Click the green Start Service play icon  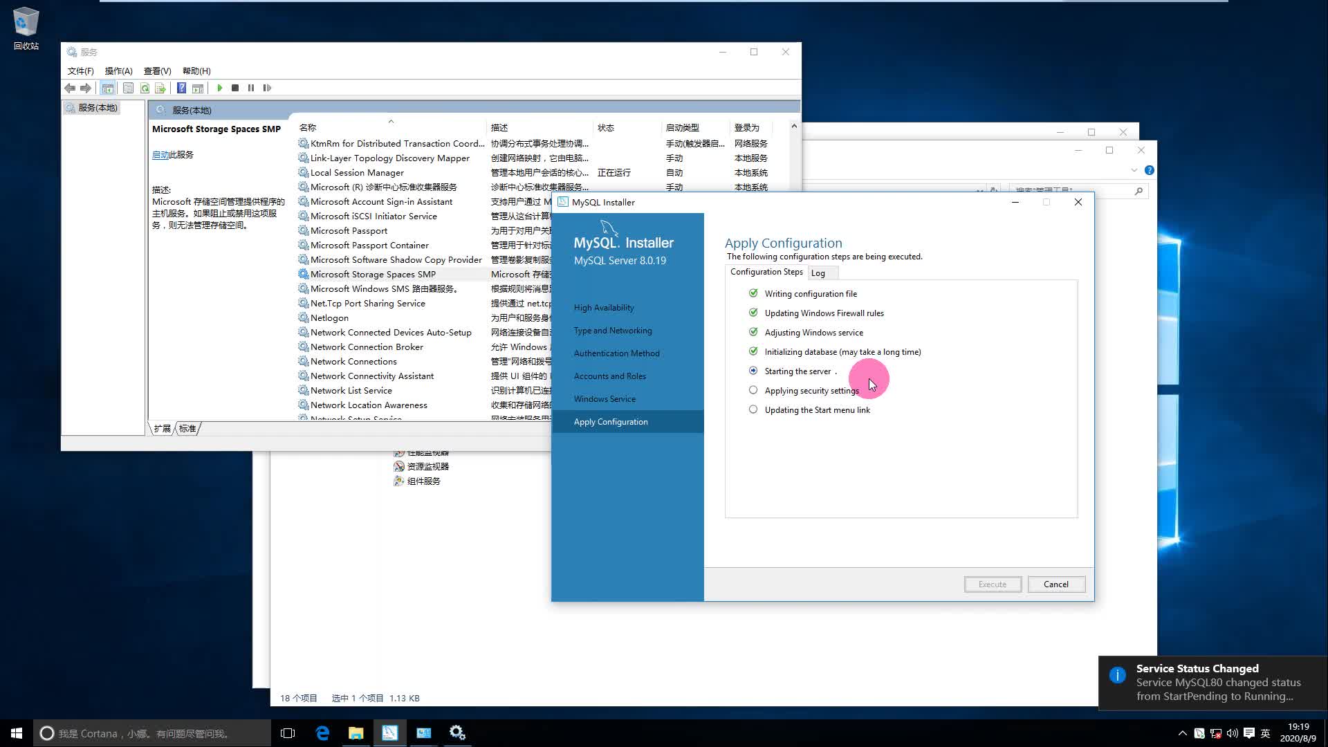(220, 88)
